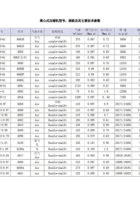Click the 出口压力 (Mpa a) header cell

pos(106,32)
